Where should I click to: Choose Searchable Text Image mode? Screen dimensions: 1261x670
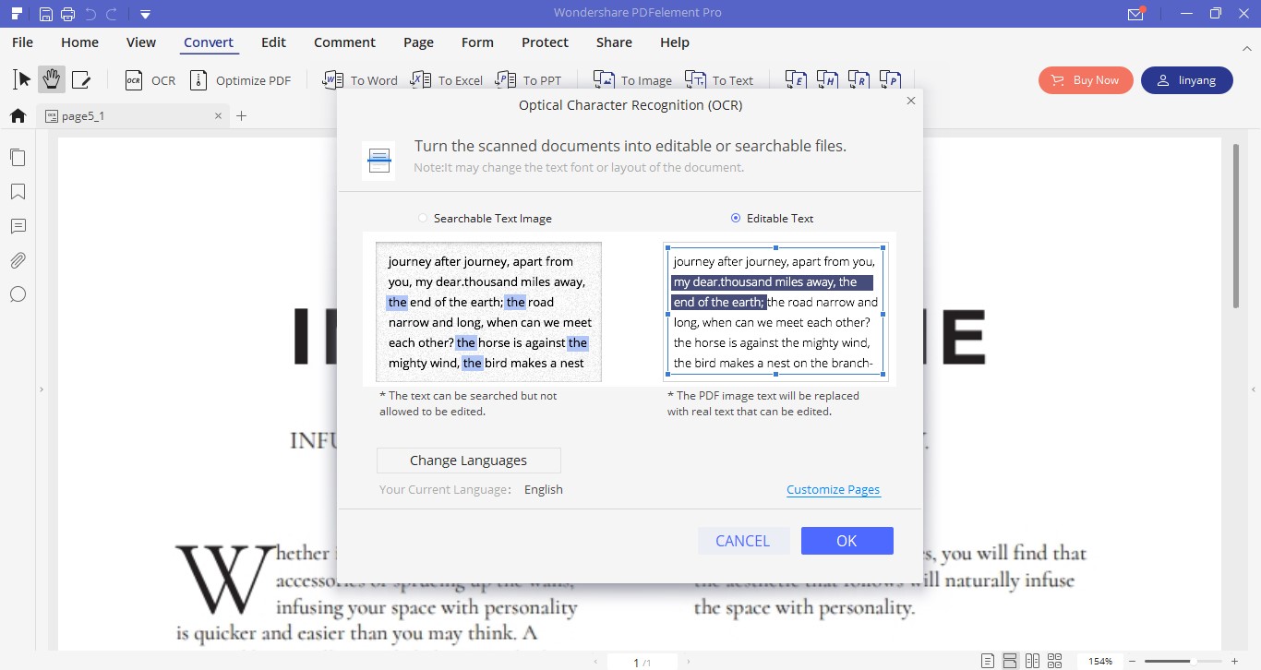pos(423,218)
